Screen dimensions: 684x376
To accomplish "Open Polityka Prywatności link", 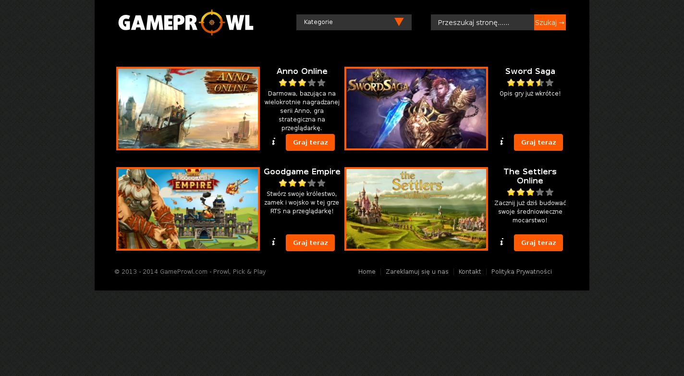I will (522, 272).
